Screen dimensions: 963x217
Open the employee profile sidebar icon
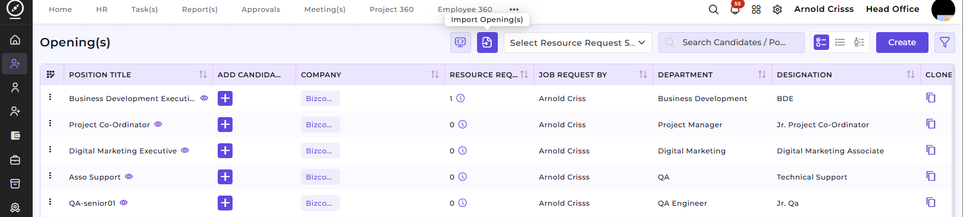(x=15, y=87)
